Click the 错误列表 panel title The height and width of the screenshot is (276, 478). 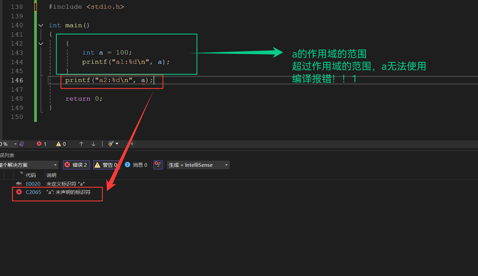pos(7,155)
